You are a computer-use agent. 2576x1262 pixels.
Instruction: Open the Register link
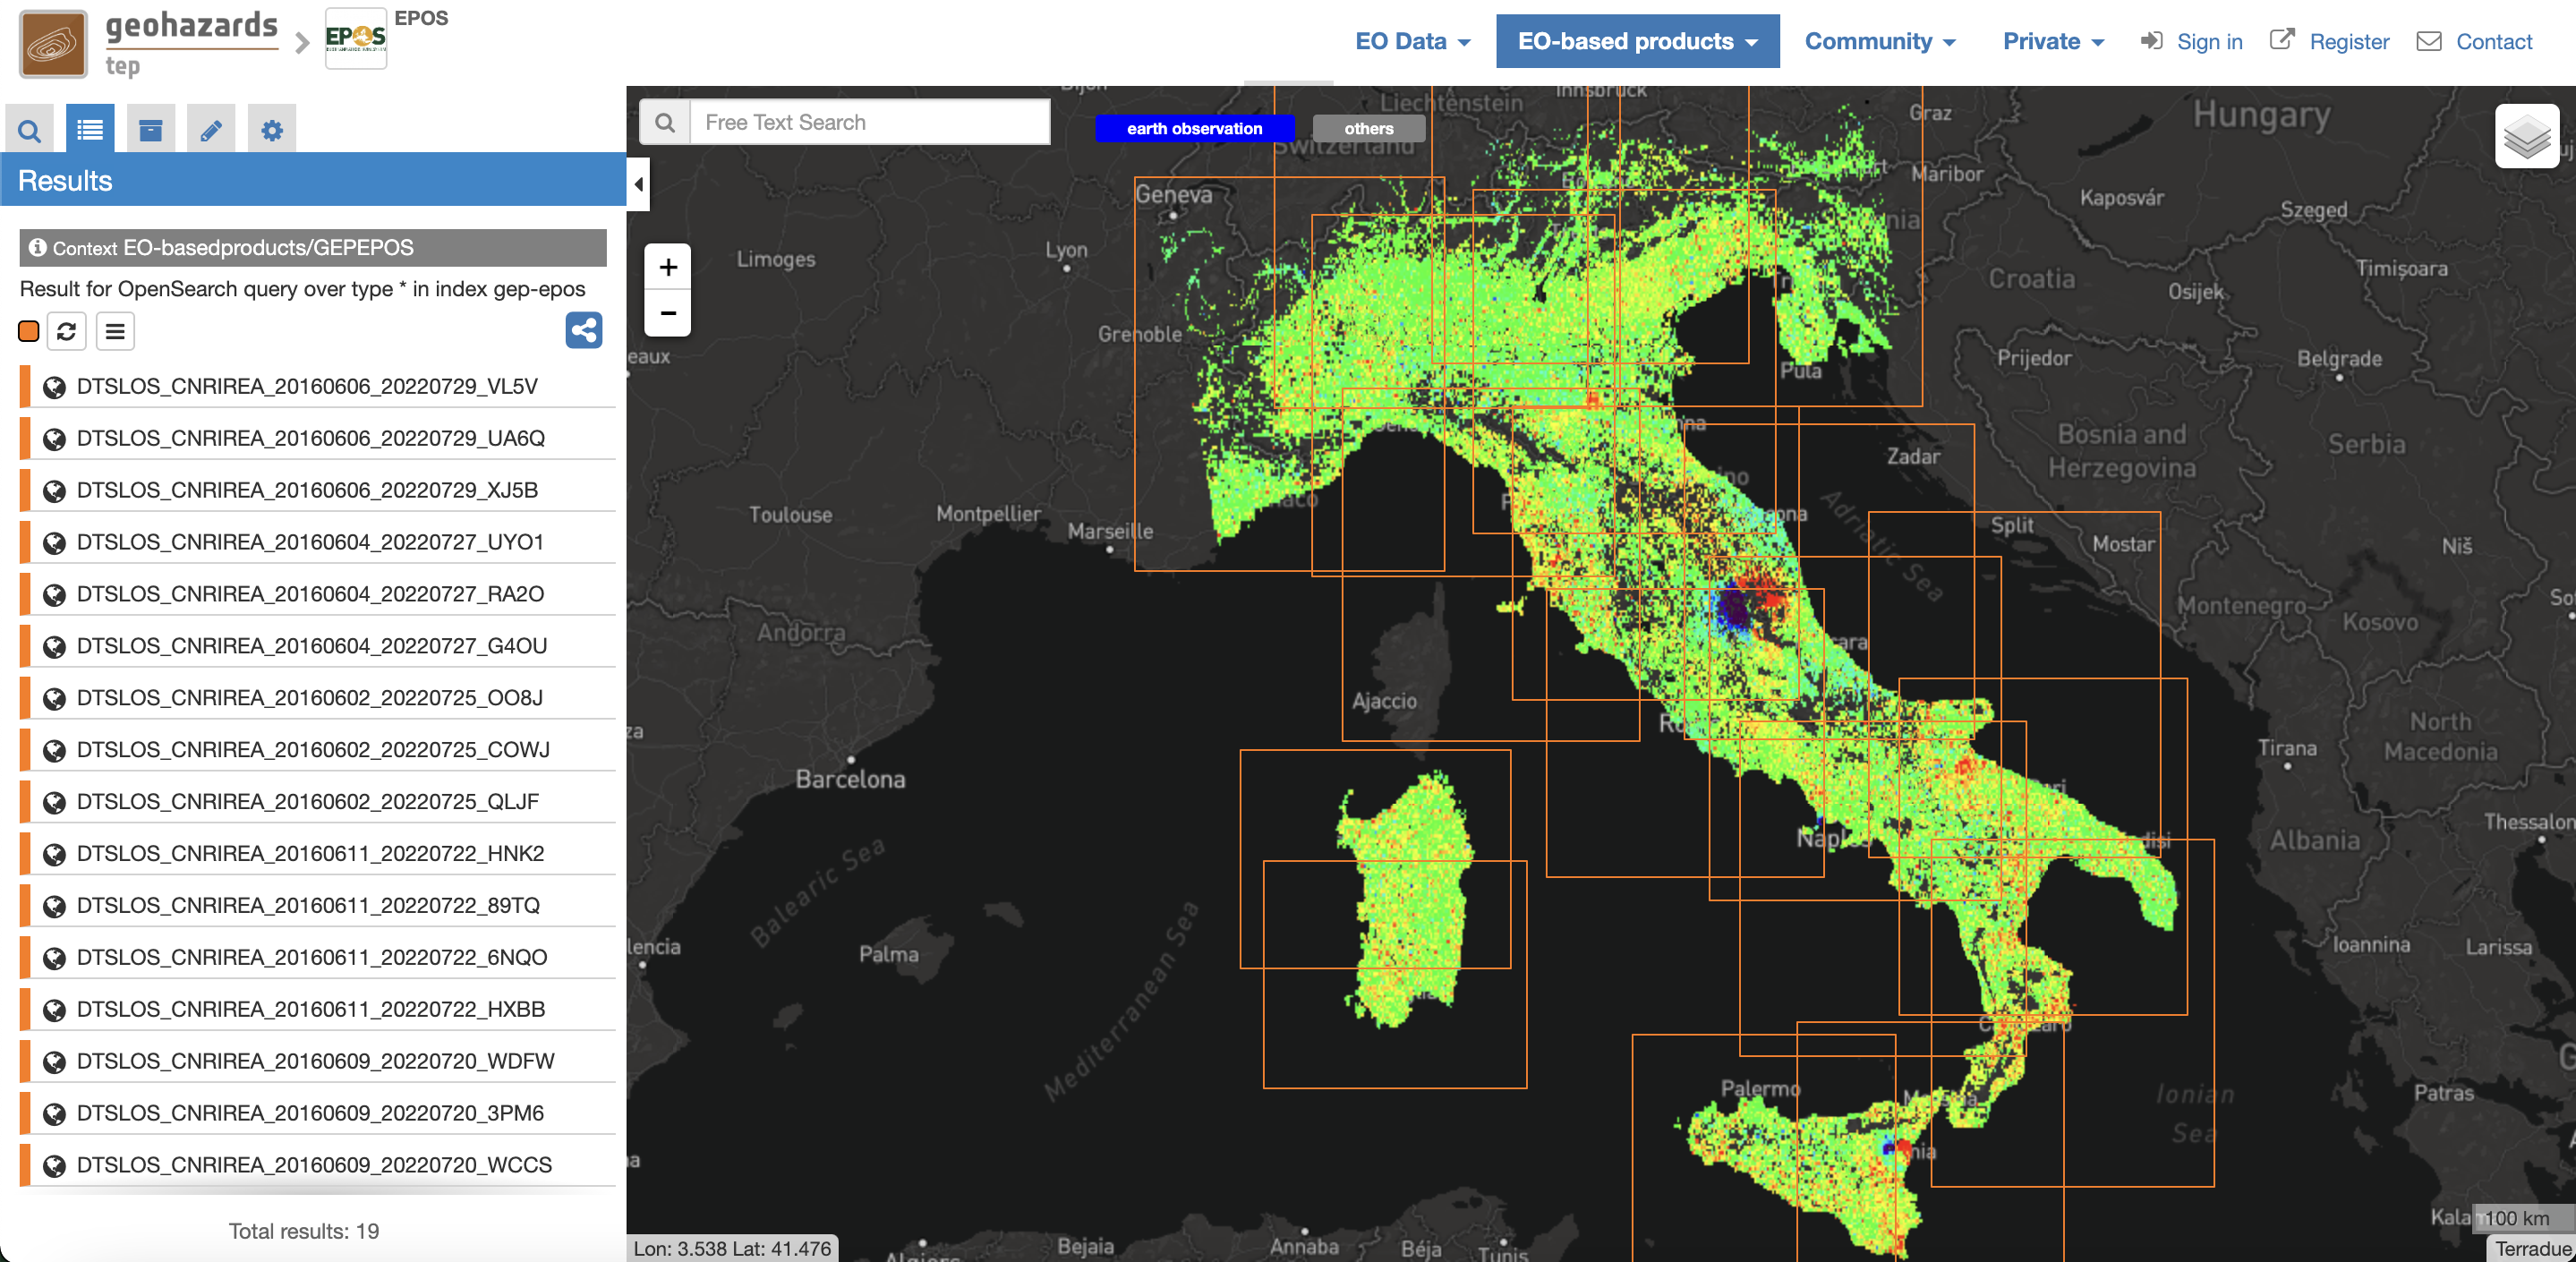pyautogui.click(x=2330, y=42)
